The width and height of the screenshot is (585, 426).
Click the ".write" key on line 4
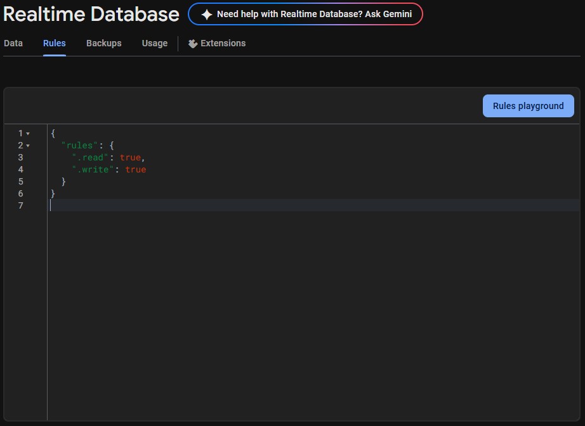pos(93,169)
